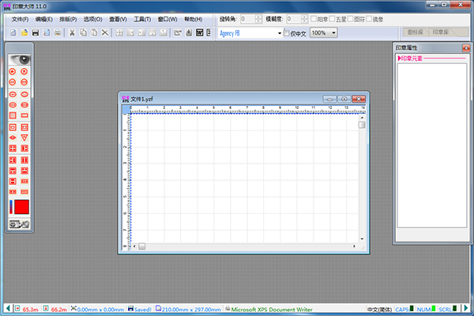This screenshot has width=474, height=316.
Task: Select the diamond seal shape tool
Action: click(13, 137)
